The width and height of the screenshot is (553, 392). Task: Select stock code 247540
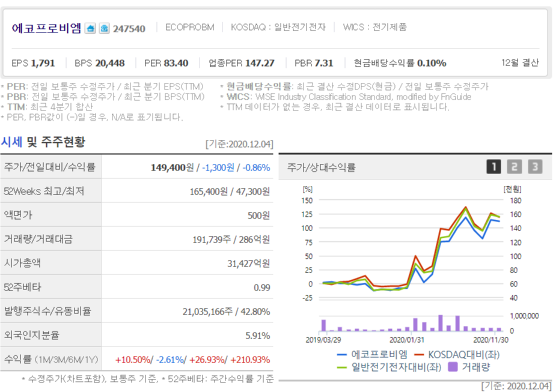129,29
